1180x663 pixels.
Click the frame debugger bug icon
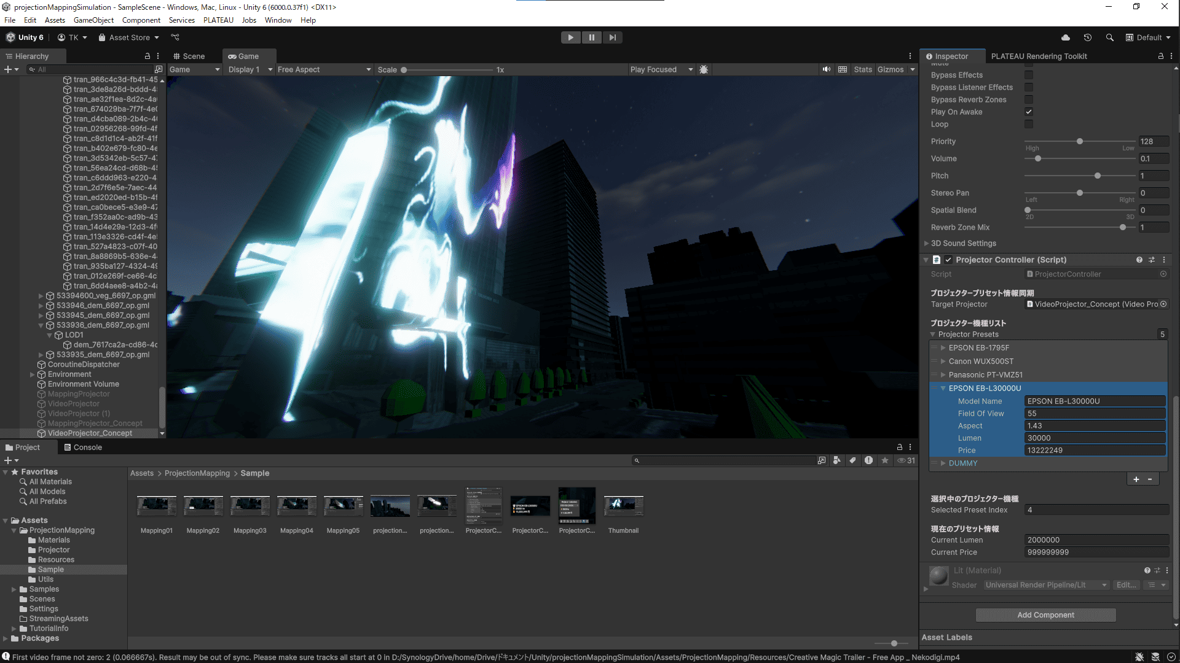(704, 69)
